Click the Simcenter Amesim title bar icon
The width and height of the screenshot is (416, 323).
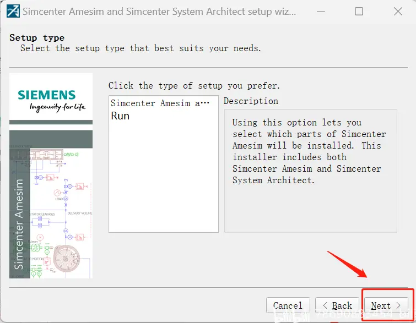click(13, 11)
